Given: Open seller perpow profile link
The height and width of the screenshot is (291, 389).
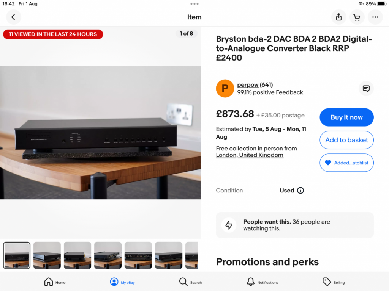Looking at the screenshot, I should pos(248,85).
